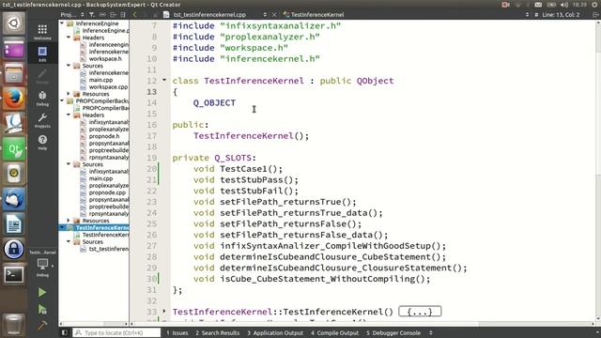The width and height of the screenshot is (601, 338).
Task: Click the Type to locate field
Action: tap(116, 332)
